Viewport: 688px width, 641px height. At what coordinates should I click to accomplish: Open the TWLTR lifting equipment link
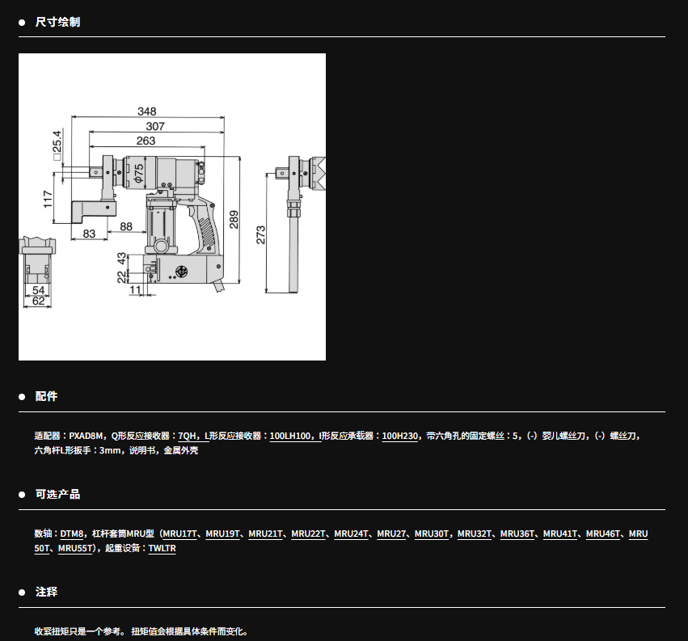click(162, 549)
